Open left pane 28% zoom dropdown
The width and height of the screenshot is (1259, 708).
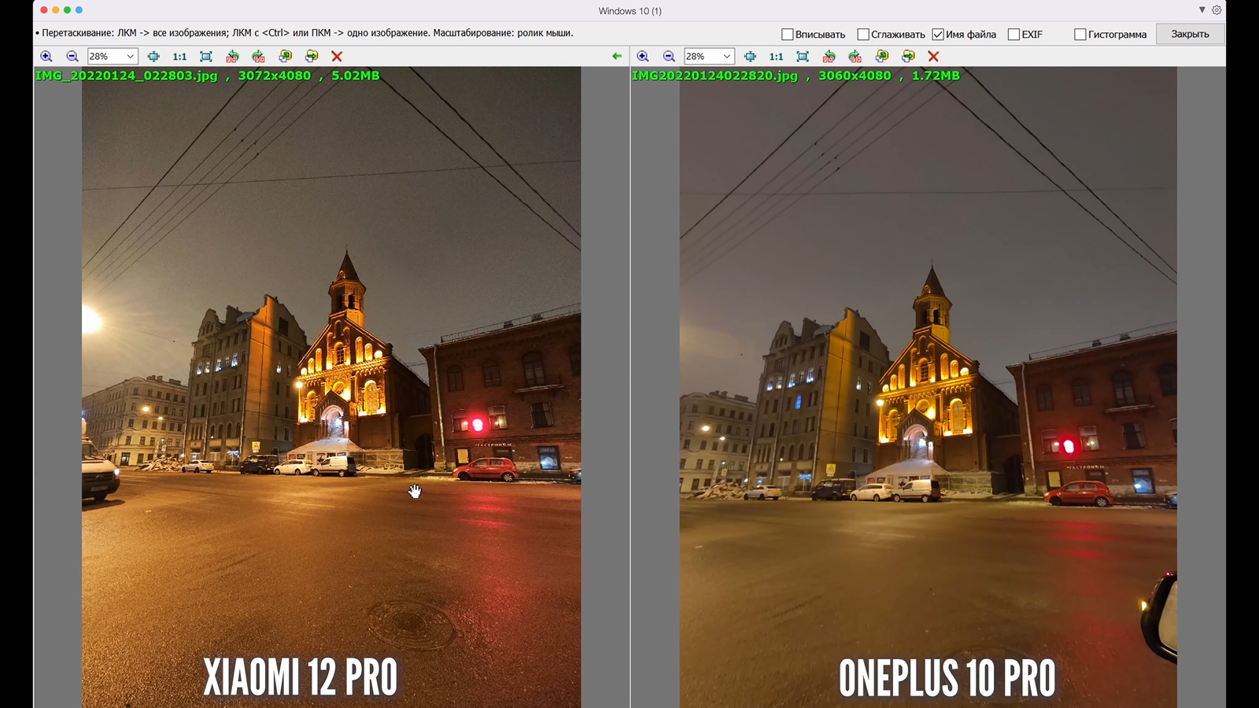(130, 57)
